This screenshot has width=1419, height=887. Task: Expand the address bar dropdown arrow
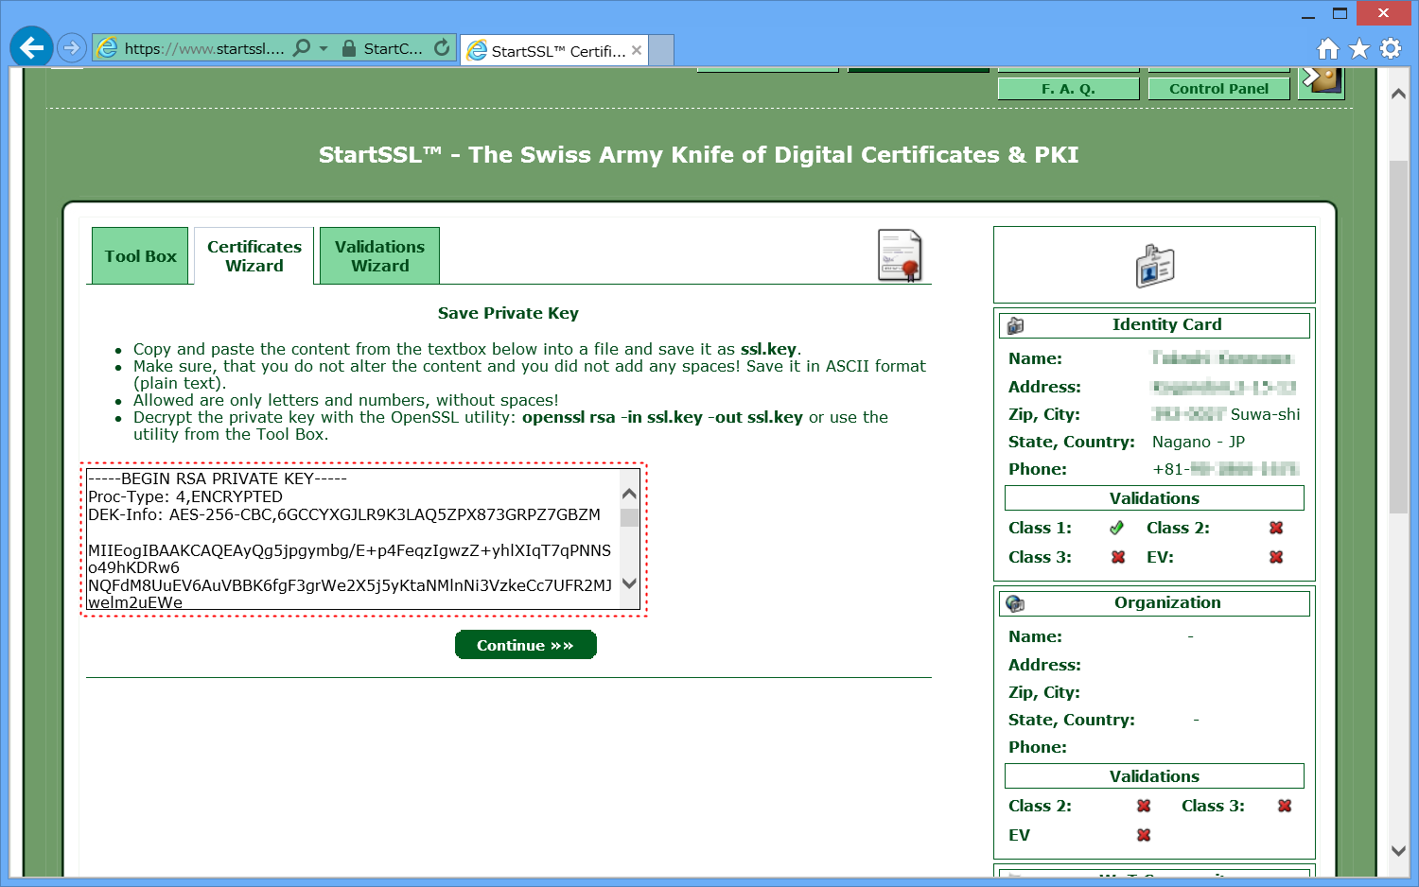[324, 47]
